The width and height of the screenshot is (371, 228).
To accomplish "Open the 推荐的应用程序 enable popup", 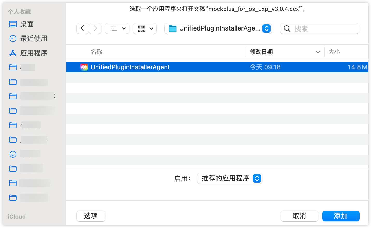I will coord(230,178).
